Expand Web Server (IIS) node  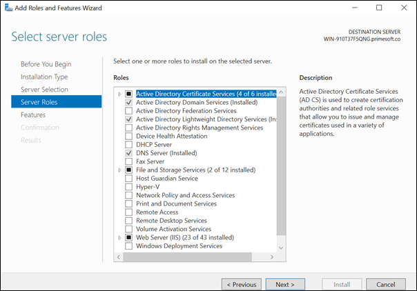tap(119, 238)
